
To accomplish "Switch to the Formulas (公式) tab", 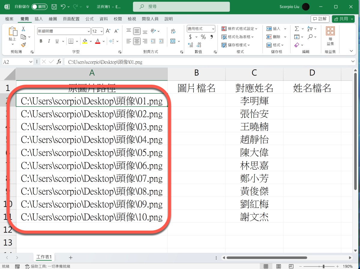I will click(x=89, y=19).
